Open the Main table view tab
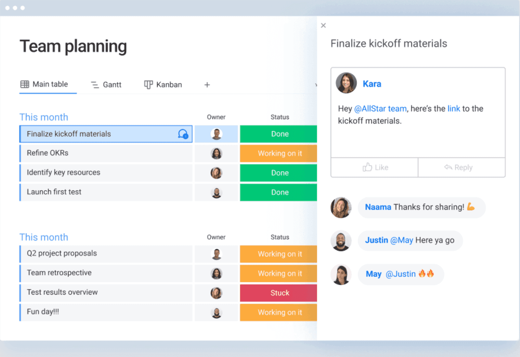The width and height of the screenshot is (520, 357). 44,84
